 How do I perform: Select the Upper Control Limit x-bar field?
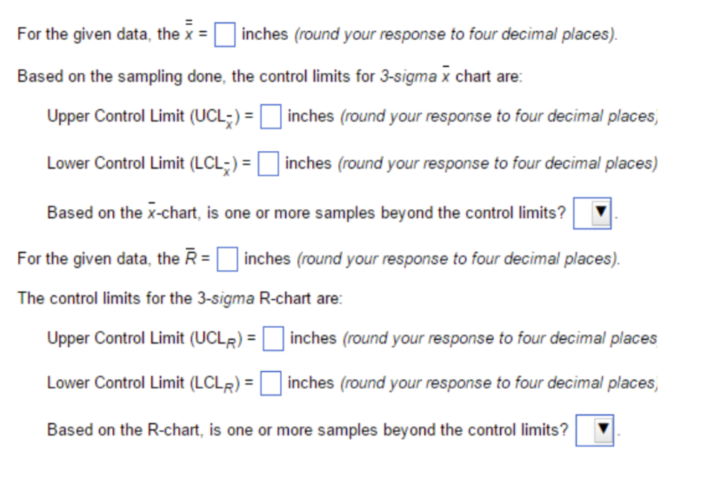click(x=270, y=117)
